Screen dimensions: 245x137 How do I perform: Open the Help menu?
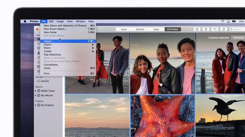(x=91, y=21)
